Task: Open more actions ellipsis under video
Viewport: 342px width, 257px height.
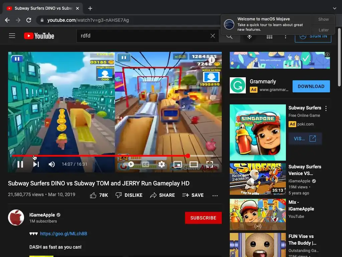Action: (x=215, y=195)
